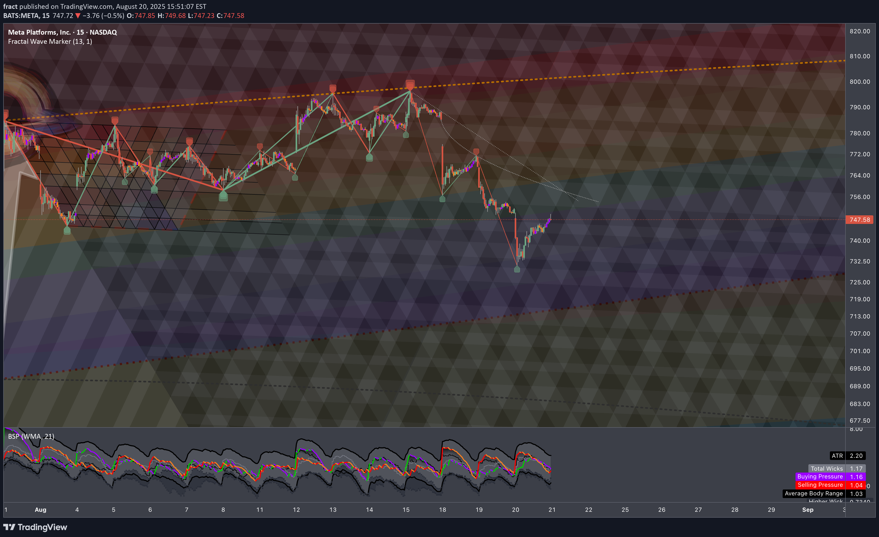Click the high value 'H:749.68'
The height and width of the screenshot is (537, 879).
(172, 16)
